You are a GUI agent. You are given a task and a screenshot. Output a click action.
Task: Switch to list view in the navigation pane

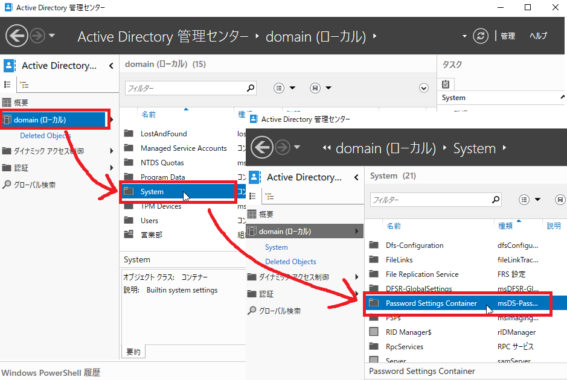point(8,84)
